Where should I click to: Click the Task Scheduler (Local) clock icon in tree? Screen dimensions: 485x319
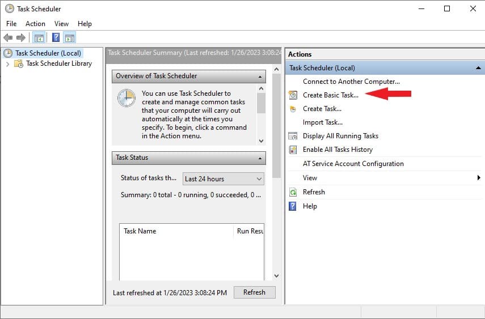(8, 53)
